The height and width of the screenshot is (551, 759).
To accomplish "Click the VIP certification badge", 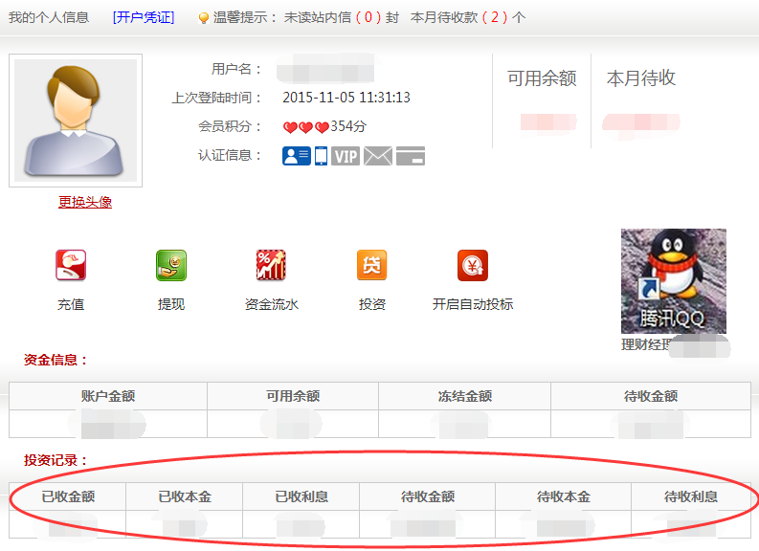I will point(346,156).
